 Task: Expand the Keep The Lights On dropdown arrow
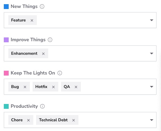pos(152,87)
